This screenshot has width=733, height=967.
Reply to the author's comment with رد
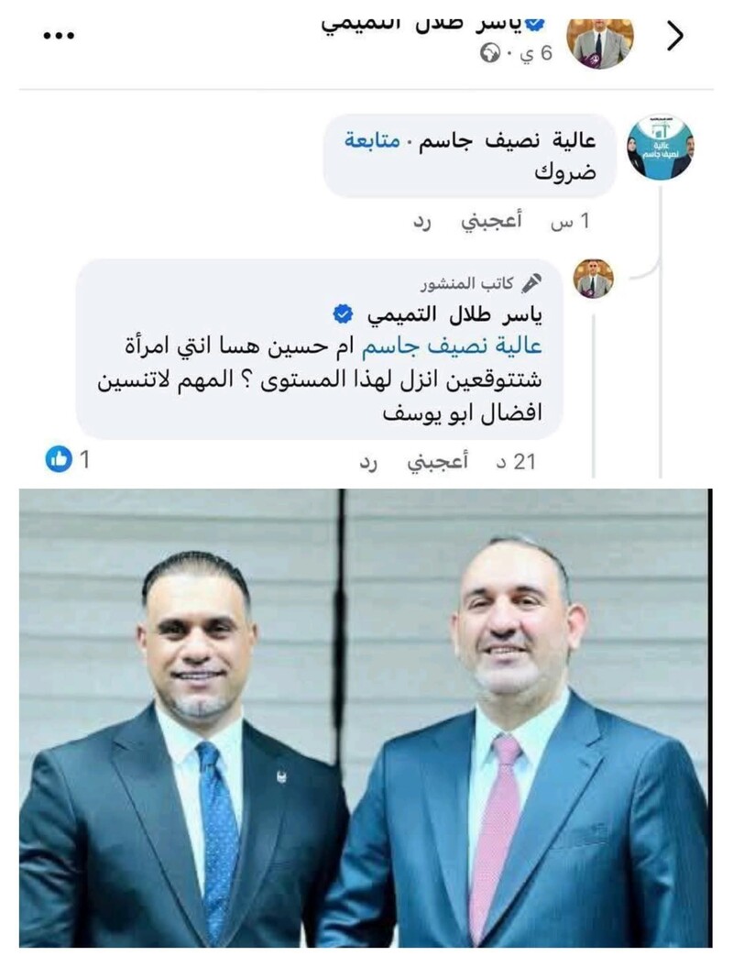click(368, 463)
